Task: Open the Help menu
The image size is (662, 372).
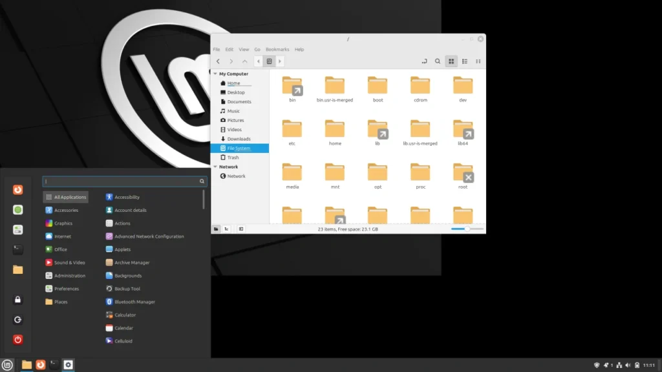Action: coord(299,49)
